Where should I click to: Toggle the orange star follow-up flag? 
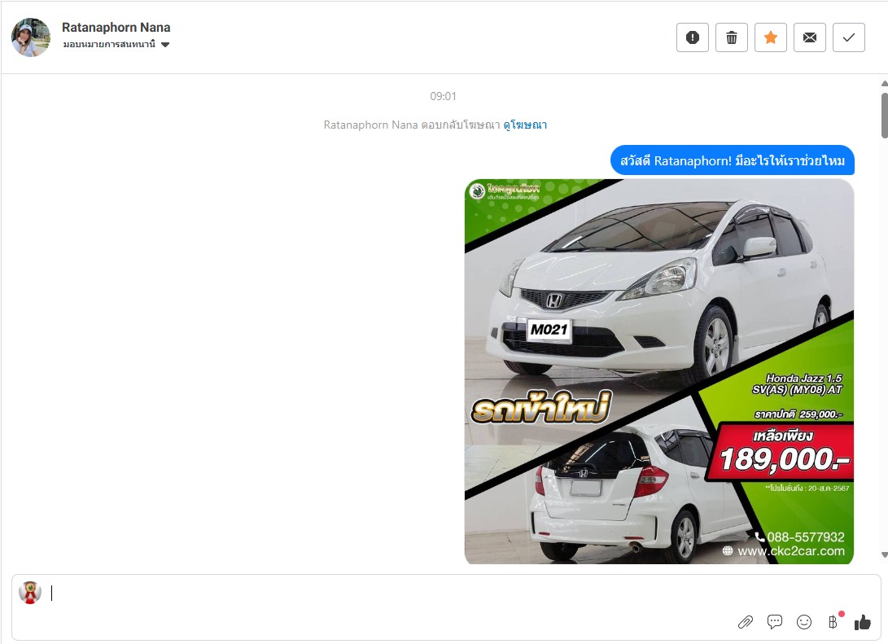pyautogui.click(x=771, y=37)
